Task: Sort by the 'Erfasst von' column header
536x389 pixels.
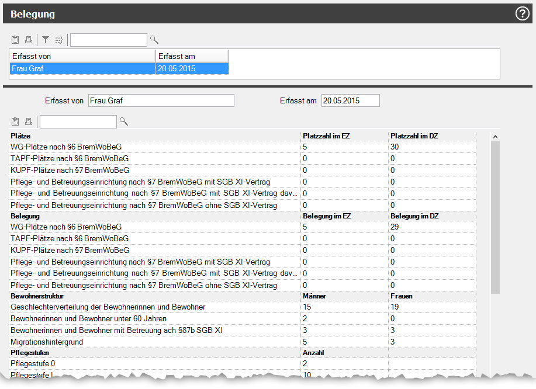Action: (82, 56)
